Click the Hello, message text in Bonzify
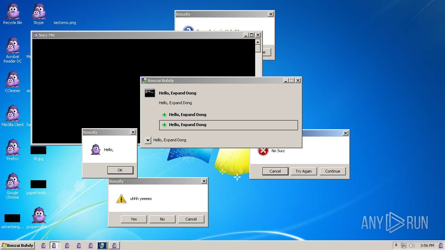Viewport: 445px width, 250px height. click(108, 150)
